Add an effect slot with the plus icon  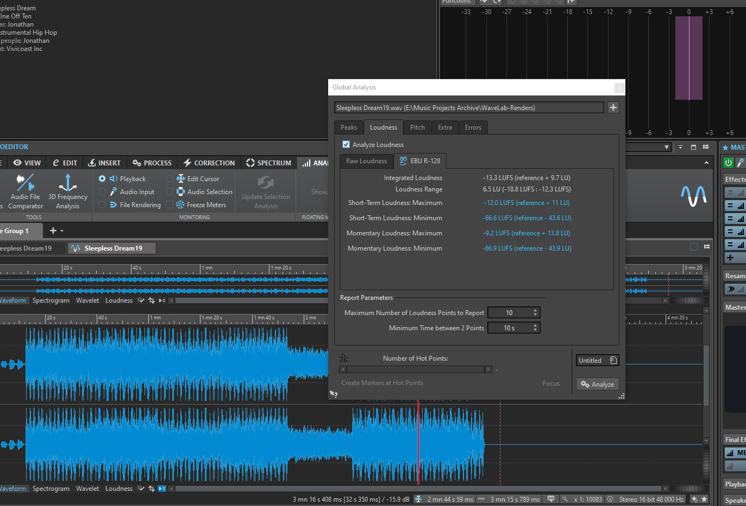[730, 258]
